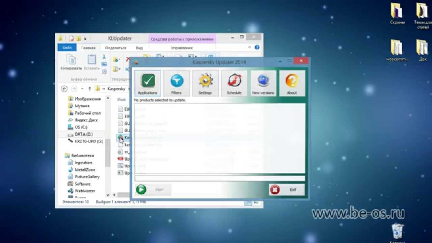Go forward in Explorer navigation

pyautogui.click(x=74, y=89)
